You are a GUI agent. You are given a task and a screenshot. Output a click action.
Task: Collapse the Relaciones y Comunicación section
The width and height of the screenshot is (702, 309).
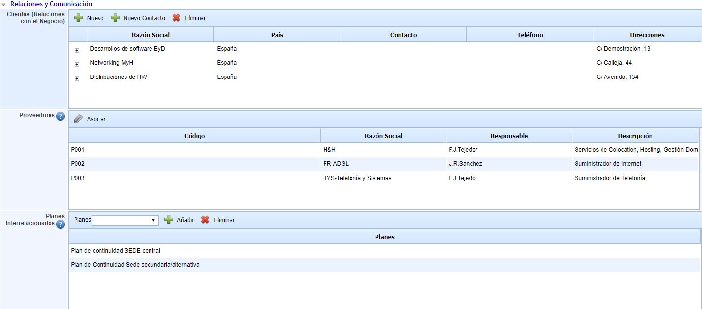pos(4,4)
